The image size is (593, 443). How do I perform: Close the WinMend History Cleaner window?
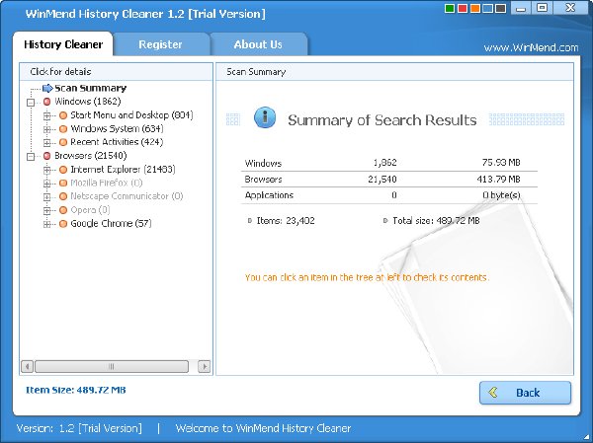[570, 8]
